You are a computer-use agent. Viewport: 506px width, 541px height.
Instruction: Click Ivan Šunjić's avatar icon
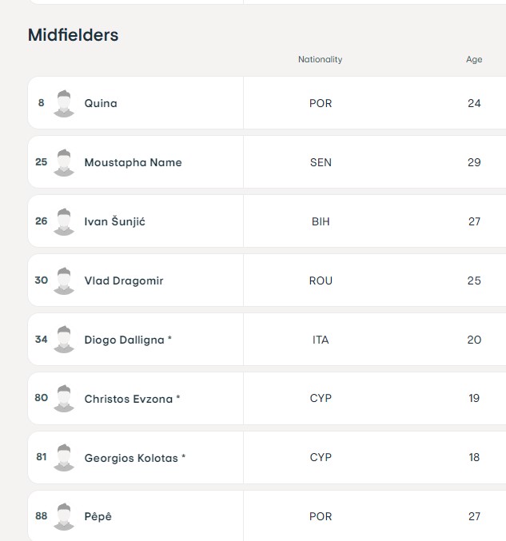click(64, 222)
